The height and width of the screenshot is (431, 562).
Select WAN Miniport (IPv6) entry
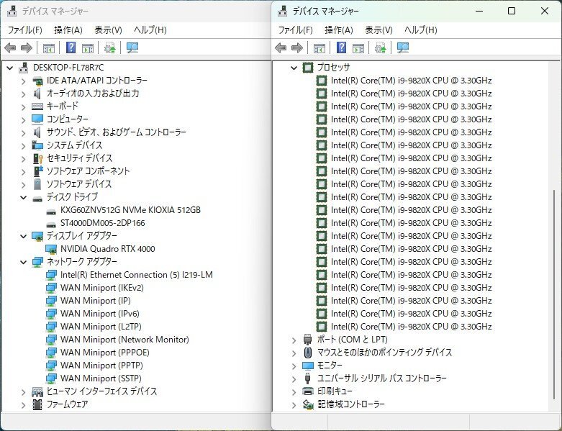[100, 314]
